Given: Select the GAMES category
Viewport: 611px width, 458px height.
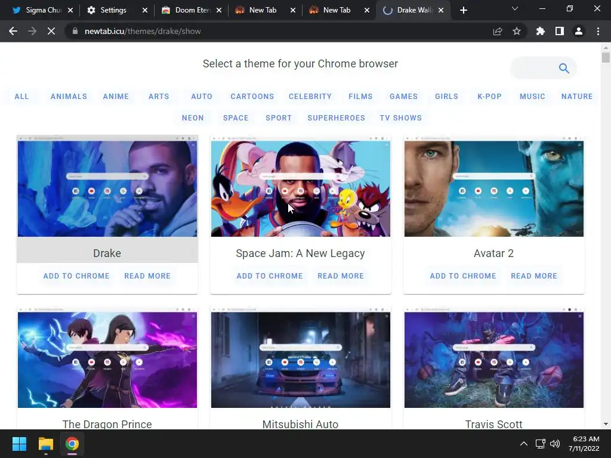Looking at the screenshot, I should coord(404,96).
